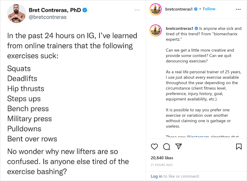Viewport: 247px width, 181px height.
Task: View the story ring avatar in the header
Action: pos(156,9)
